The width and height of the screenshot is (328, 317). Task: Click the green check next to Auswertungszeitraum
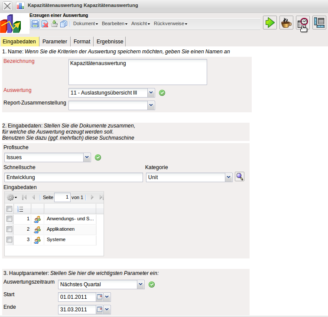pos(152,284)
